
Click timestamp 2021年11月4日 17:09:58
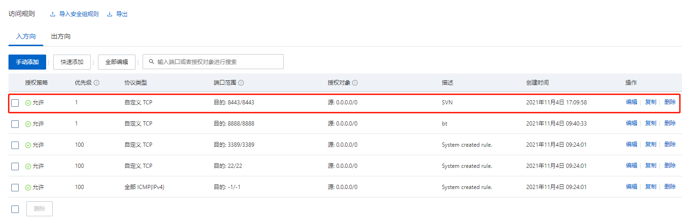[x=556, y=103]
